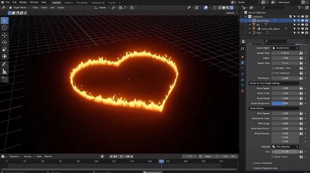Select the Rotate tool
Viewport: 310px width, 173px height.
5,42
